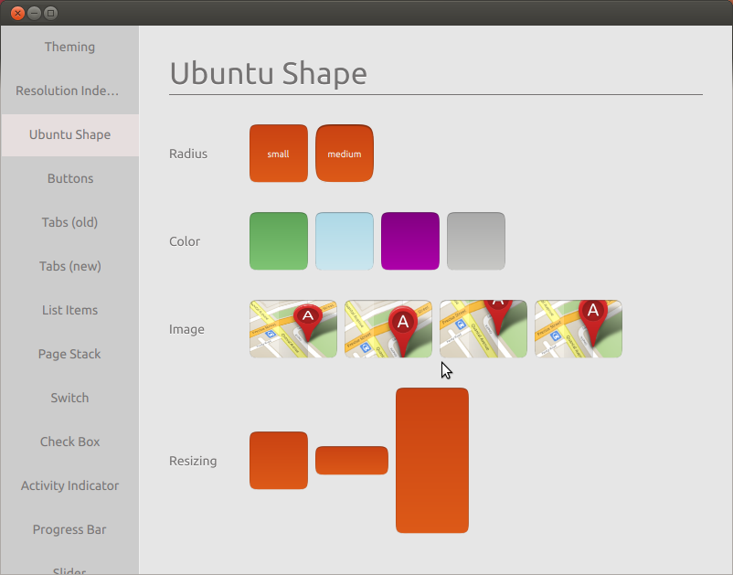The height and width of the screenshot is (575, 733).
Task: Select the purple color swatch
Action: click(x=409, y=240)
